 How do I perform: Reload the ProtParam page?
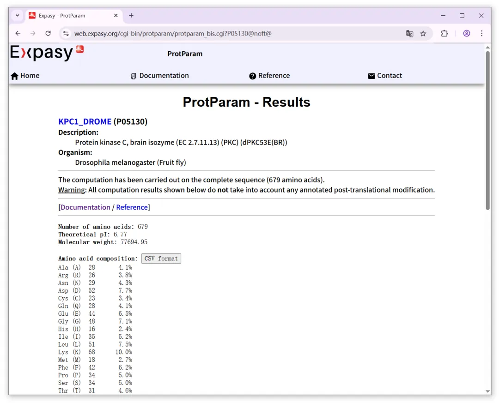click(x=48, y=33)
